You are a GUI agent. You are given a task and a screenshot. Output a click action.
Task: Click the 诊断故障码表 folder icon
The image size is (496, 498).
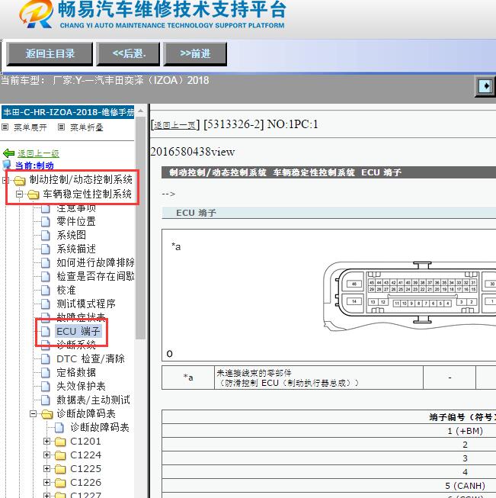[x=47, y=414]
